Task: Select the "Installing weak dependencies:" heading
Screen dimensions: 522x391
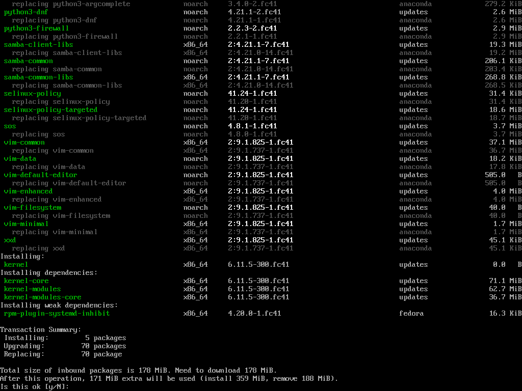Action: pos(59,305)
